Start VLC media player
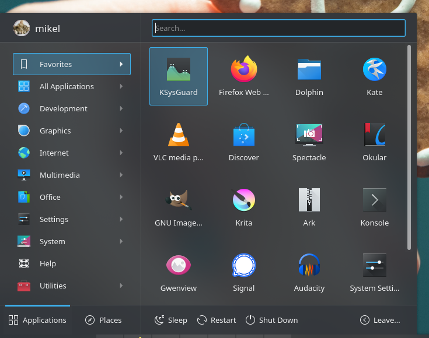Viewport: 429px width, 338px height. 178,141
